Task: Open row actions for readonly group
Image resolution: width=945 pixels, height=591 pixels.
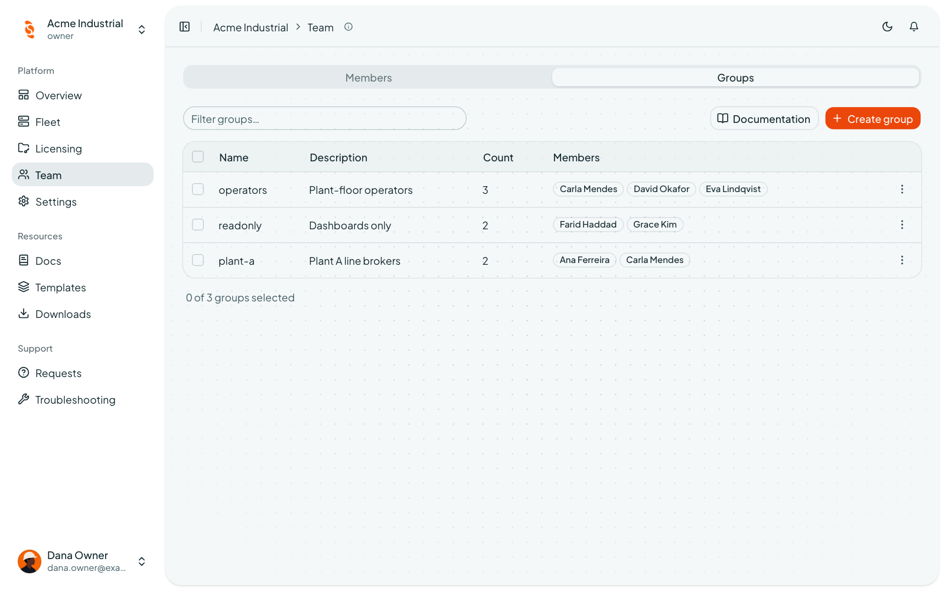Action: point(902,225)
